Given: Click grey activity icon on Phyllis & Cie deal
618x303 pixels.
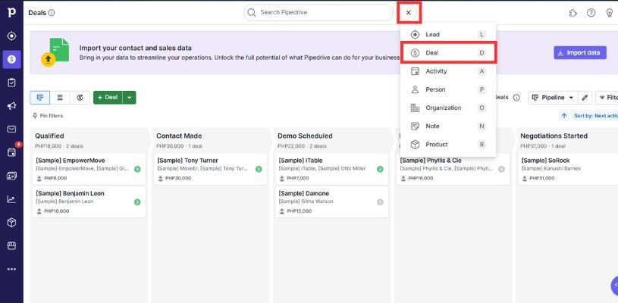Looking at the screenshot, I should pyautogui.click(x=501, y=169).
